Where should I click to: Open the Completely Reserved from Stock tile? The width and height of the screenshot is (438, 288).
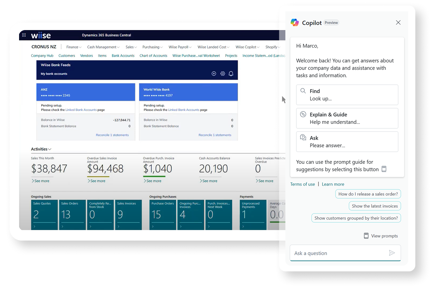click(x=100, y=215)
